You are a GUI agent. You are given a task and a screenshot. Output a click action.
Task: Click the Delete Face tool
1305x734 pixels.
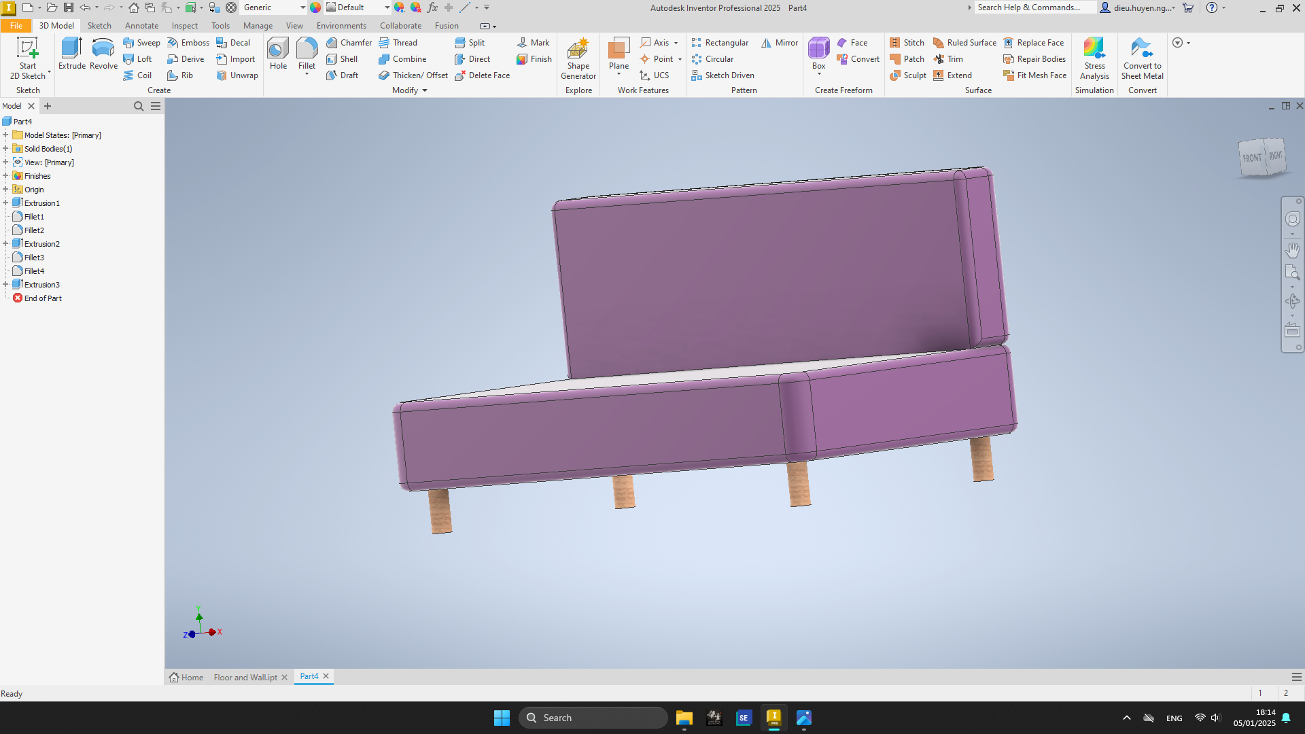point(482,75)
